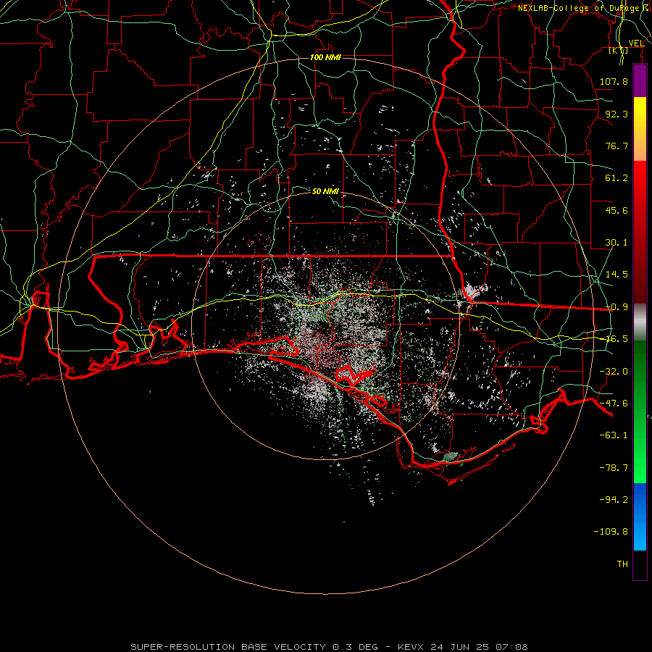The image size is (652, 652).
Task: Click the 76.7 velocity scale value
Action: pyautogui.click(x=617, y=146)
